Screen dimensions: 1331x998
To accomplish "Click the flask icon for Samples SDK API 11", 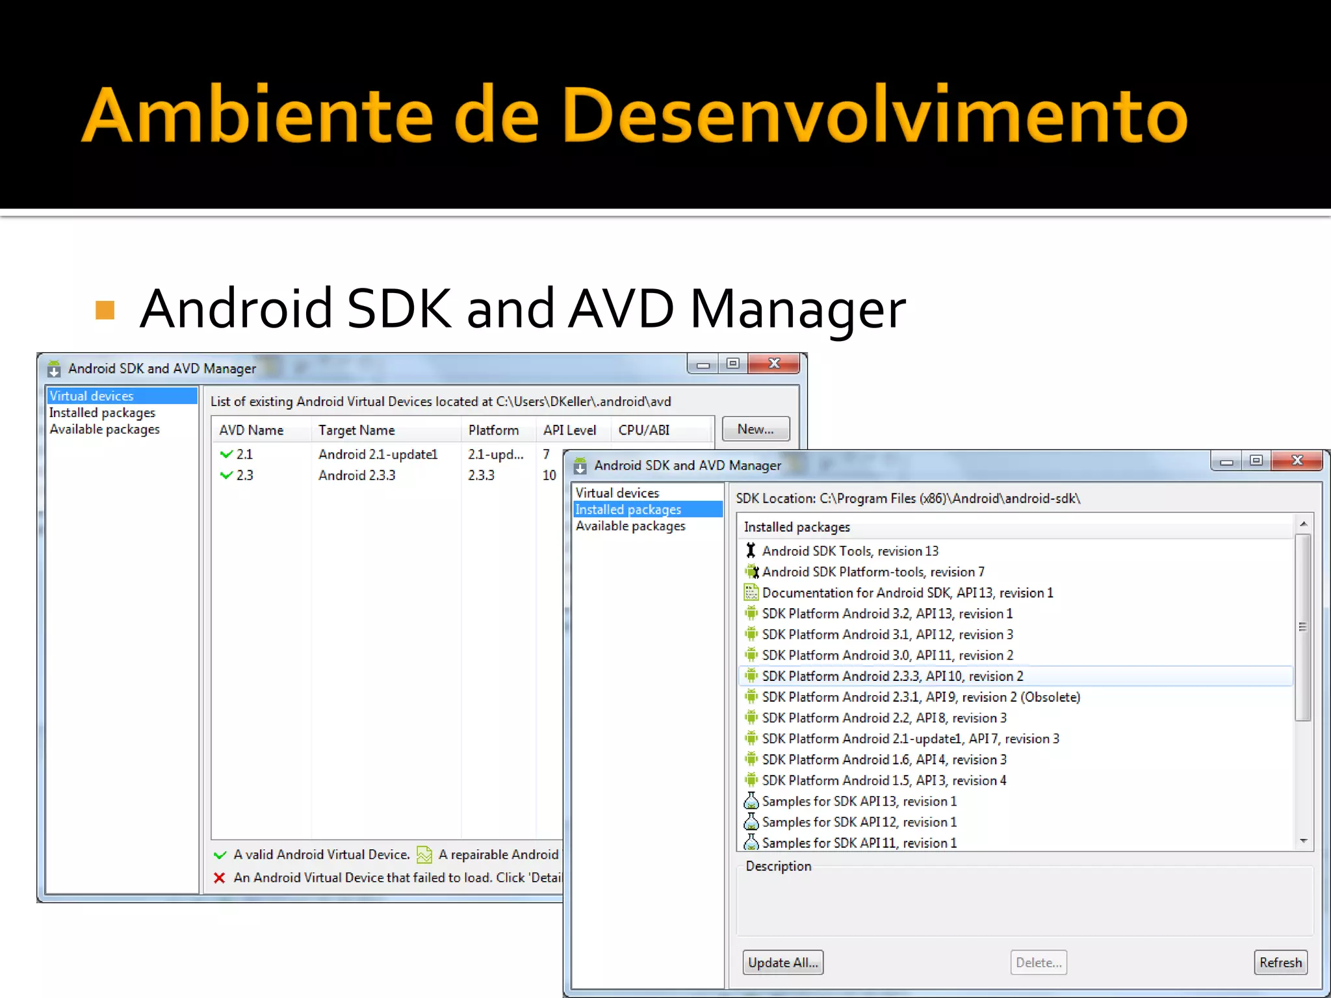I will (751, 842).
